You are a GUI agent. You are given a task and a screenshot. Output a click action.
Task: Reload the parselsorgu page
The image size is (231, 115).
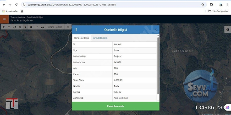click(16, 5)
